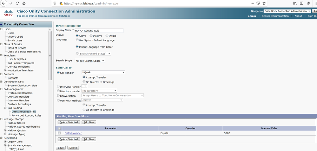Open Forwarded Routing Rules in tree
Viewport: 317px width, 151px height.
pyautogui.click(x=26, y=116)
